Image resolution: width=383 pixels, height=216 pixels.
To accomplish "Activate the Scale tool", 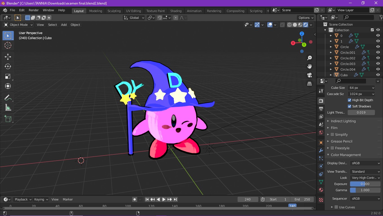I will coord(8,76).
